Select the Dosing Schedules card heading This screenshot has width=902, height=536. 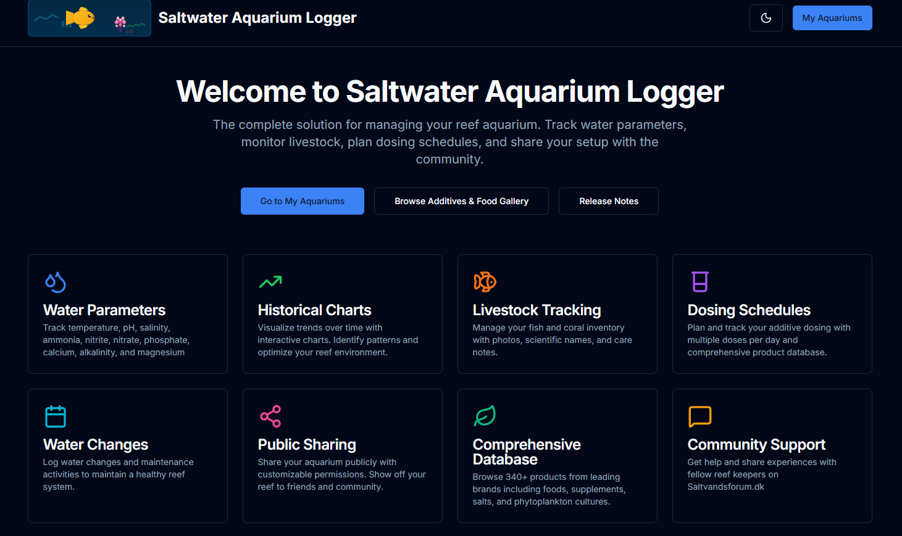click(749, 310)
